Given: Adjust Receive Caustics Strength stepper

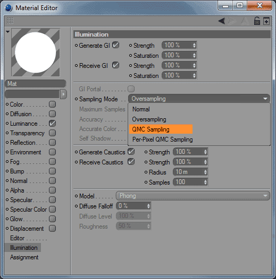Looking at the screenshot, I should pyautogui.click(x=205, y=162).
